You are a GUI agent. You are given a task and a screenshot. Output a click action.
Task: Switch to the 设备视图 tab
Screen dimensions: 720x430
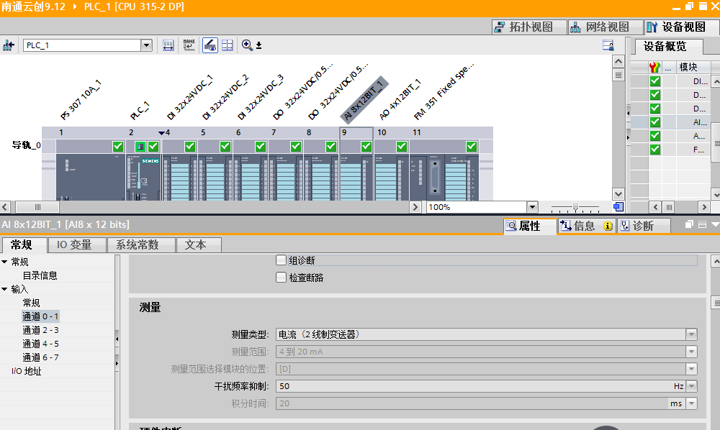coord(681,27)
